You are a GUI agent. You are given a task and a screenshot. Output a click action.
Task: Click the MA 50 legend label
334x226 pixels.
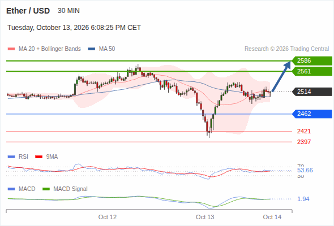click(107, 49)
